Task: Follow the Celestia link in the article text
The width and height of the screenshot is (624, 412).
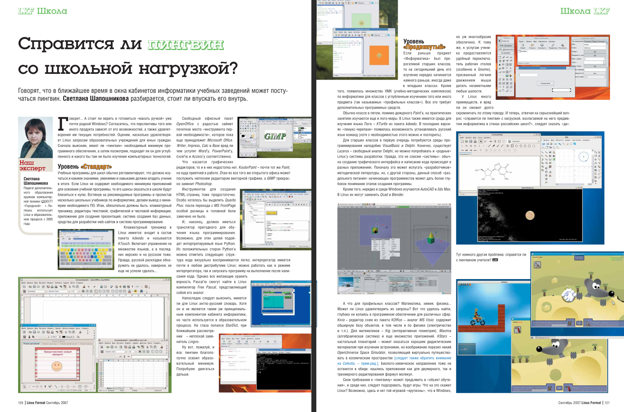Action: click(x=349, y=363)
